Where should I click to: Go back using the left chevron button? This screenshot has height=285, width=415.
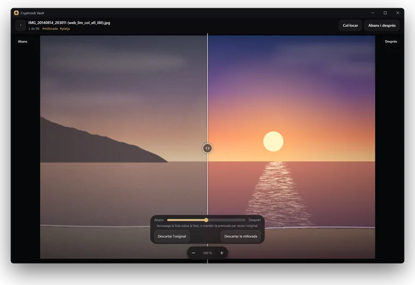point(21,26)
